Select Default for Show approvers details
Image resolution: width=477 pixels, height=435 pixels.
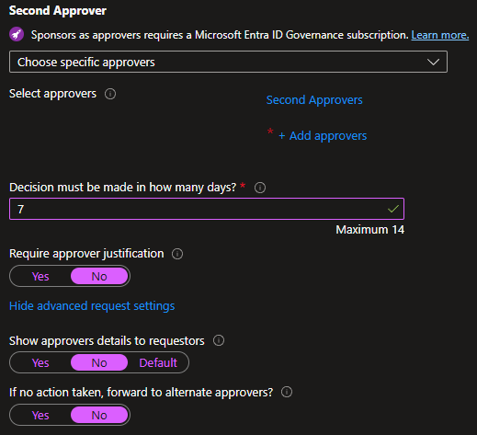[x=158, y=363]
